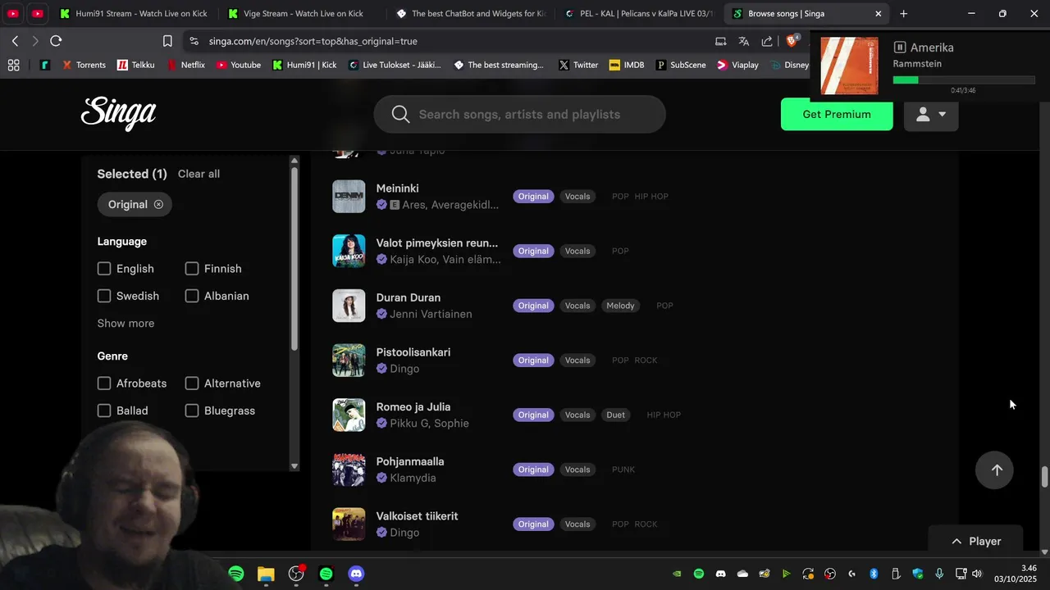Viewport: 1050px width, 590px height.
Task: Switch to PEL - KAL Pelicans tab
Action: [638, 14]
